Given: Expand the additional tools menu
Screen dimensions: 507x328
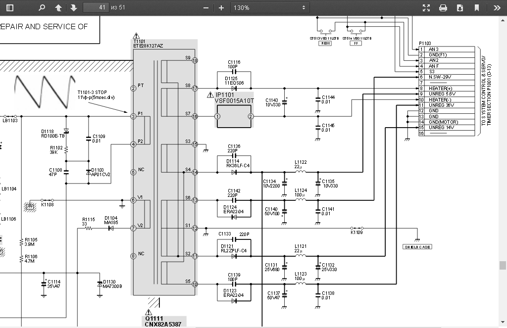Looking at the screenshot, I should (497, 8).
